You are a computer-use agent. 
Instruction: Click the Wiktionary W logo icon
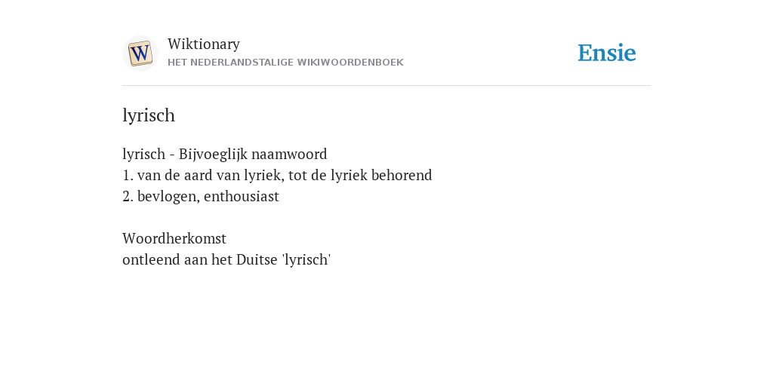140,54
